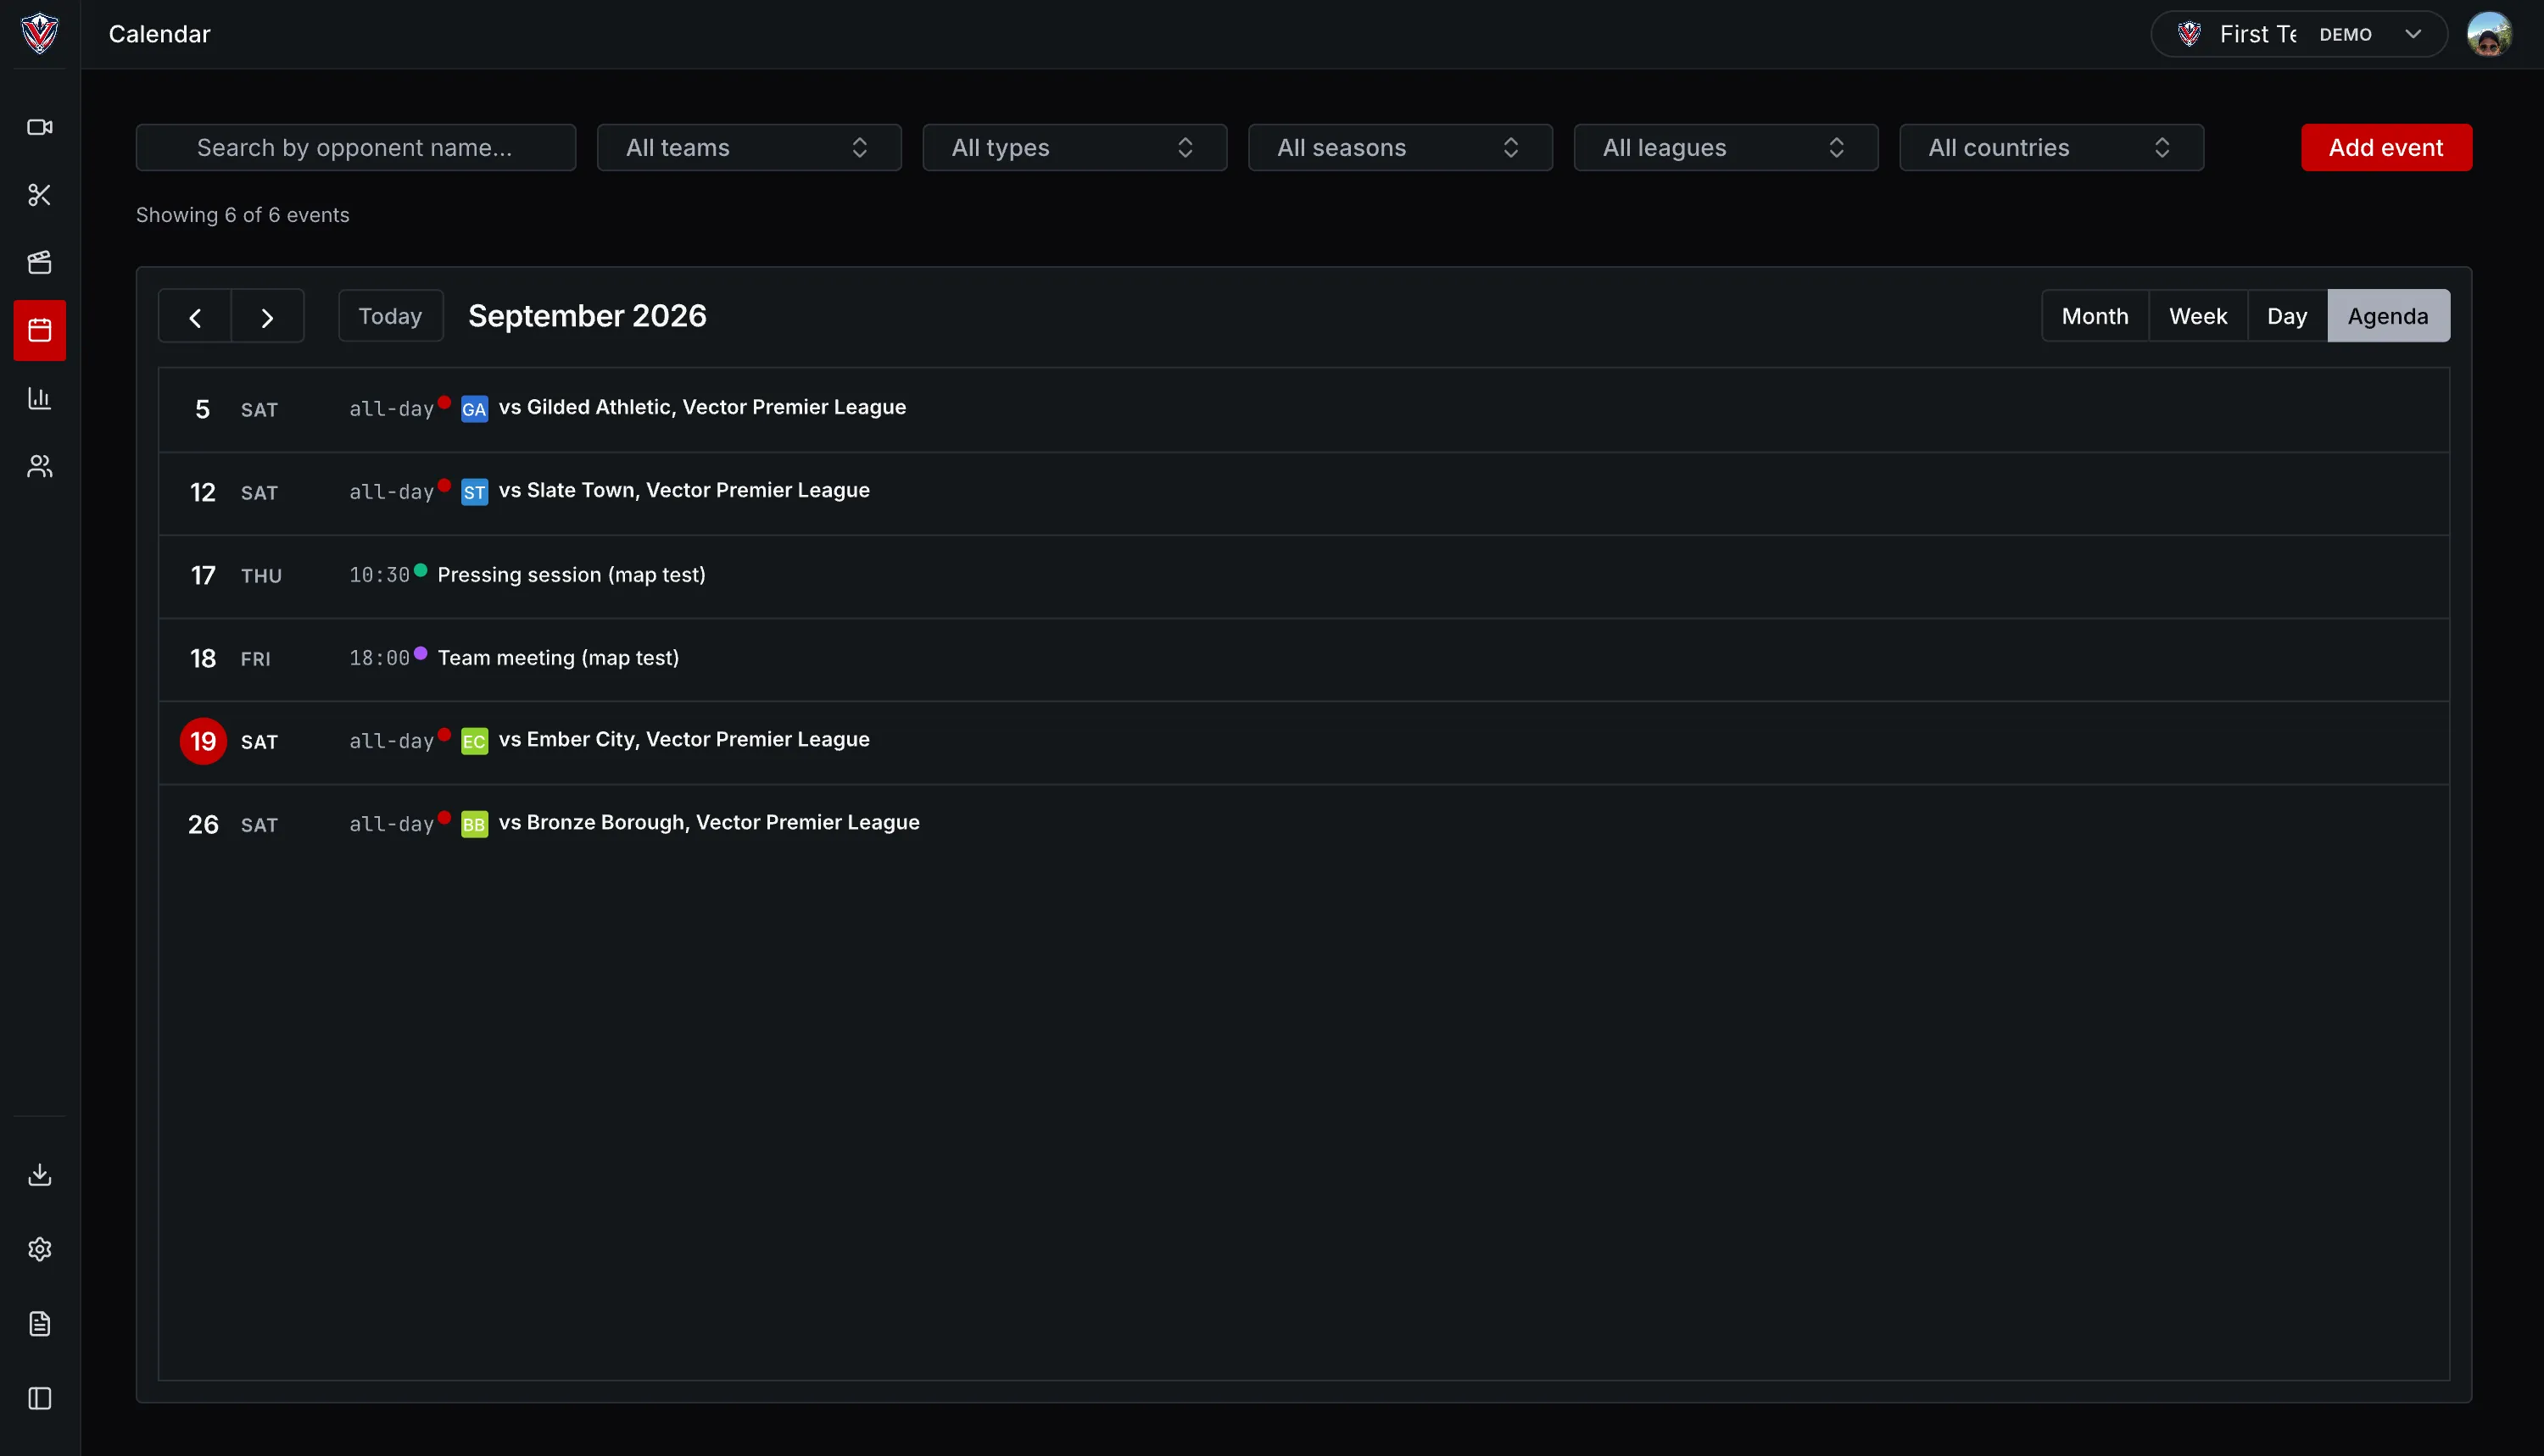Open Team meeting (map test) event
2544x1456 pixels.
[558, 658]
